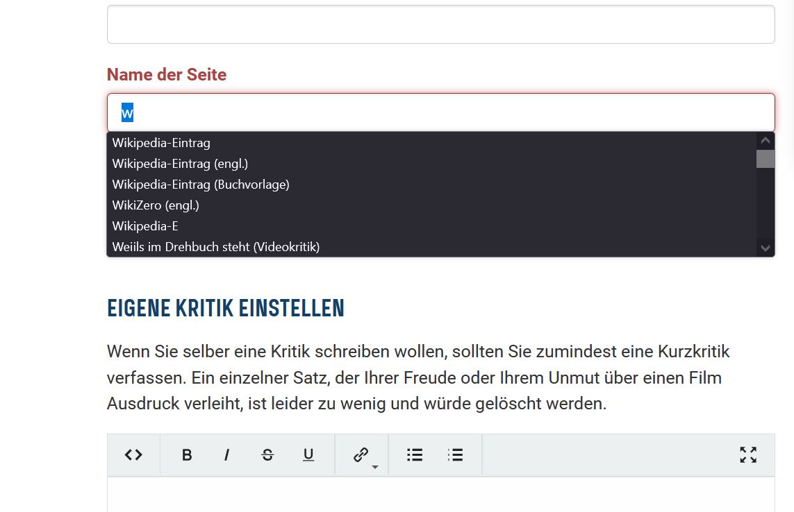
Task: Pick "Weiils im Drehbuch steht (Videokritik)"
Action: (x=431, y=246)
